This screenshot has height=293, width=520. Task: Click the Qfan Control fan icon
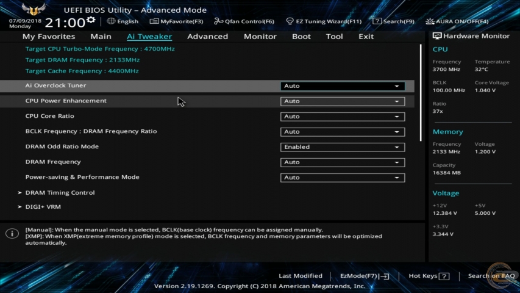[x=218, y=21]
